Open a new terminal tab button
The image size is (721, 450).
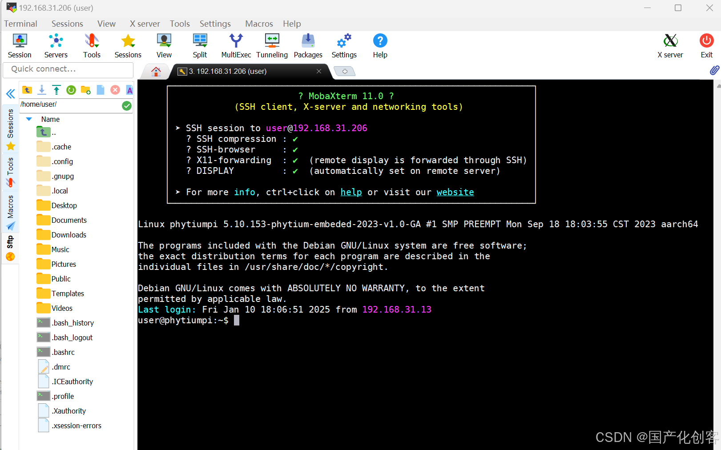[x=344, y=71]
